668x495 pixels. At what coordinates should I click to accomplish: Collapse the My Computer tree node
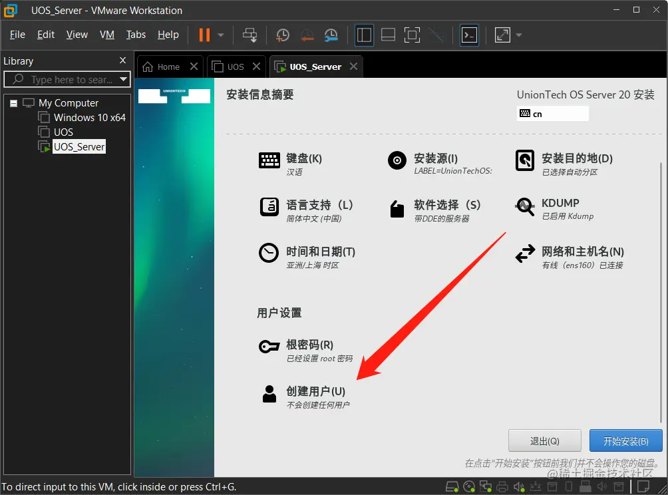click(13, 103)
